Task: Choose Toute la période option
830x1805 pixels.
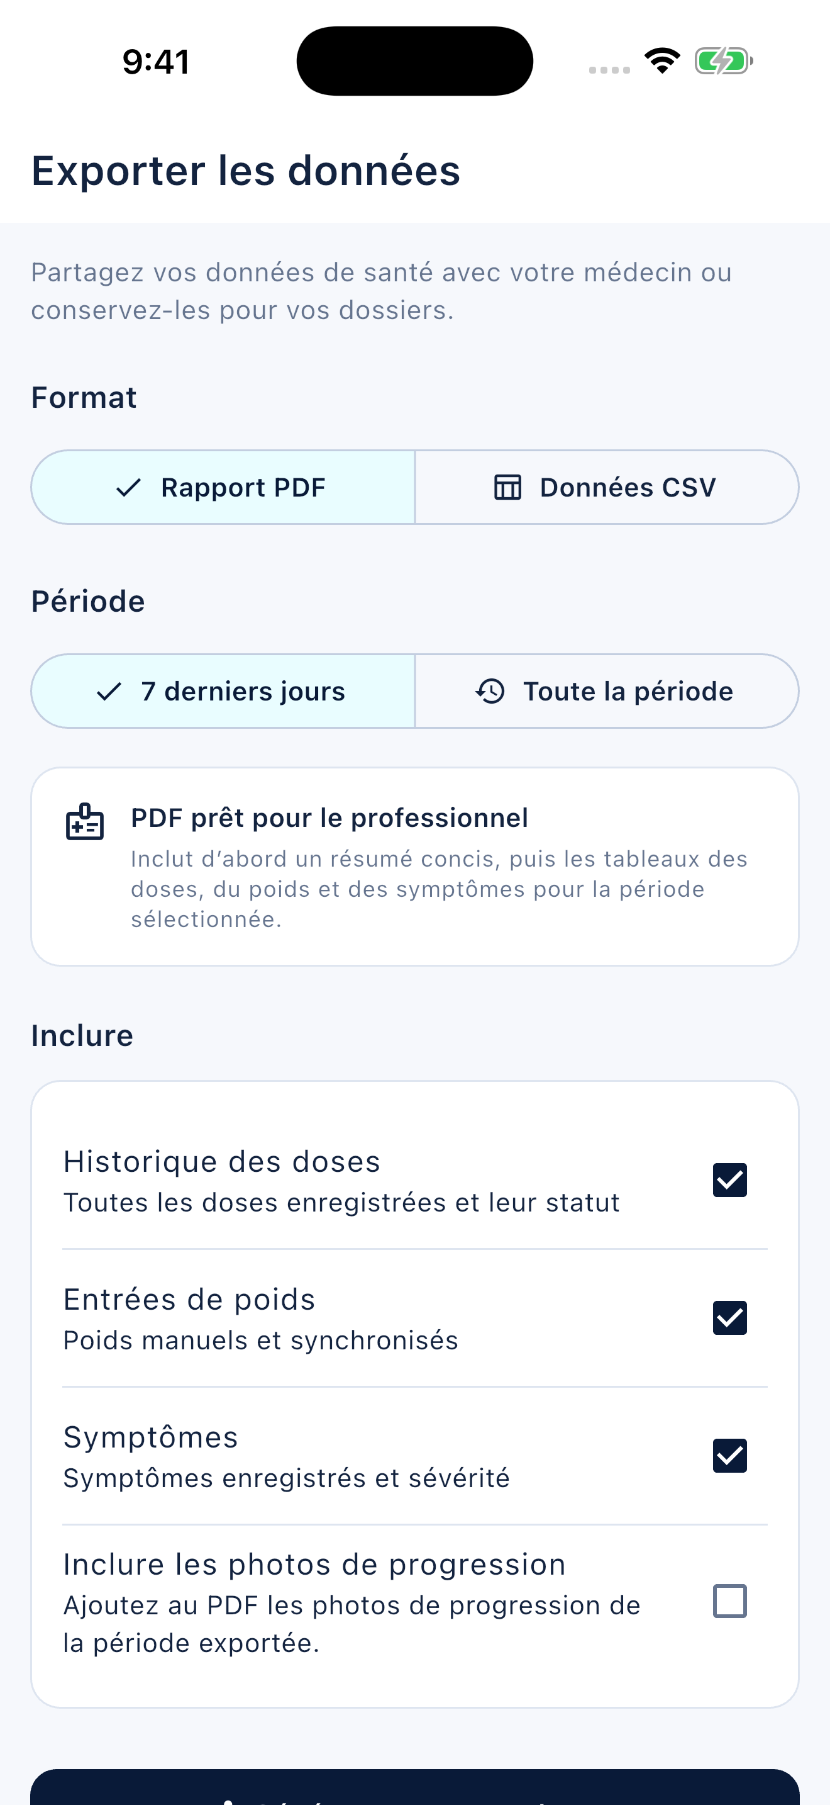Action: [607, 691]
